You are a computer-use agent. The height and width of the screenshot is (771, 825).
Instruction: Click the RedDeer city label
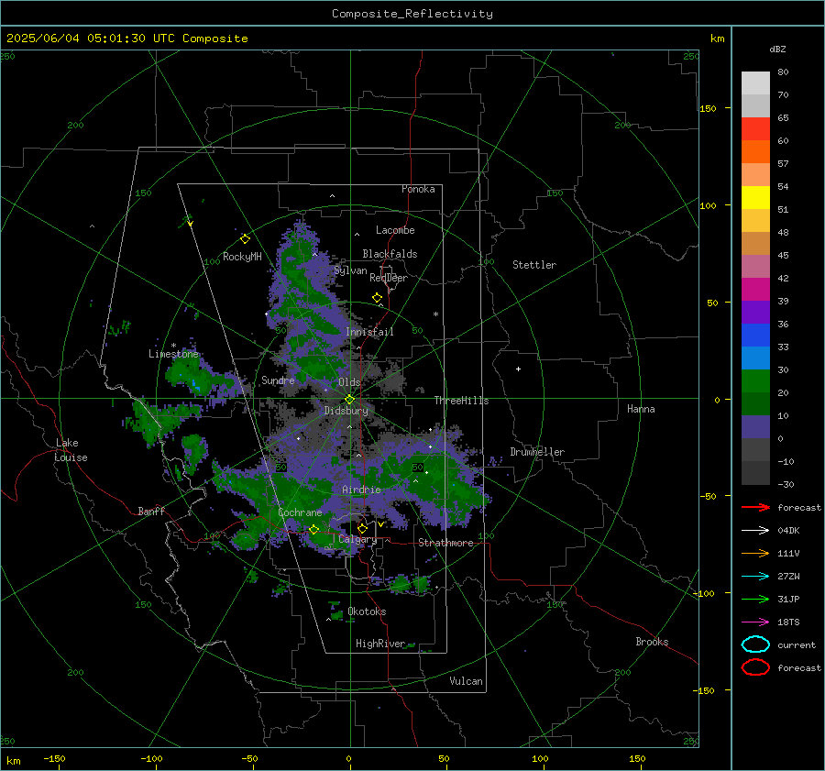[x=389, y=278]
